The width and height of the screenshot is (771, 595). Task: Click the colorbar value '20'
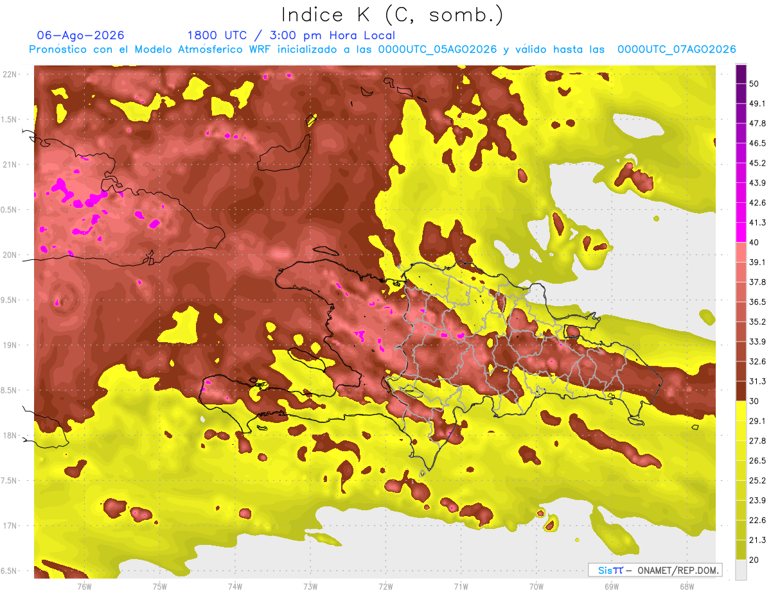pyautogui.click(x=754, y=560)
